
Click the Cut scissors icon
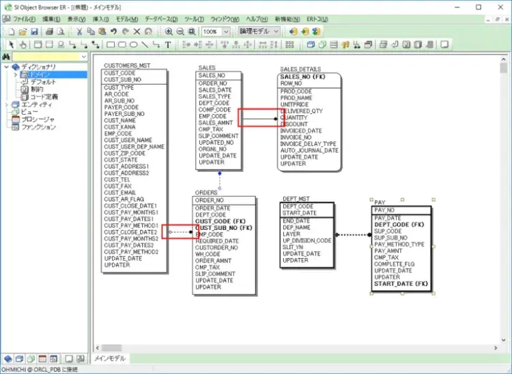(x=80, y=31)
